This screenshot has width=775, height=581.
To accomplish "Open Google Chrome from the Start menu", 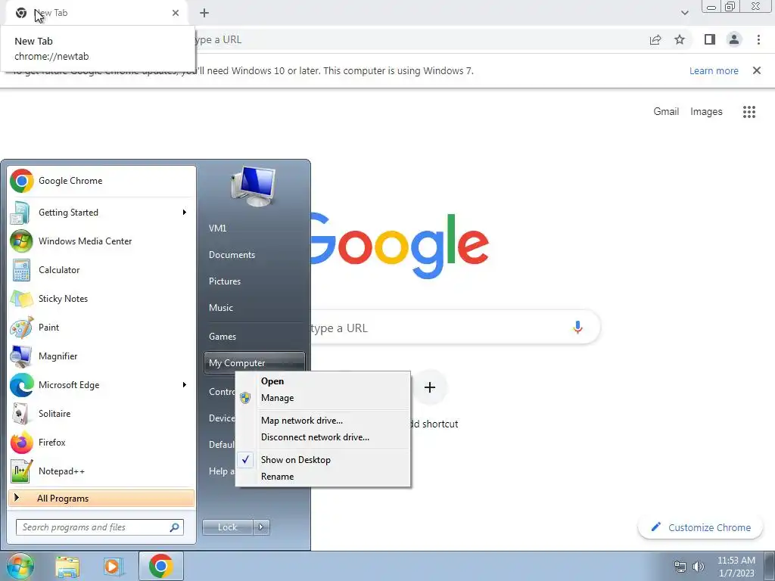I will (x=101, y=181).
